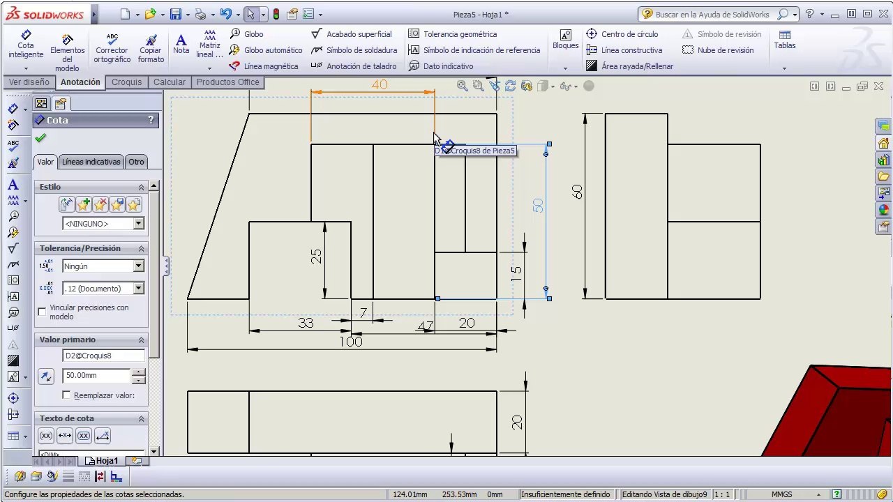This screenshot has width=893, height=502.
Task: Insert a Nota annotation
Action: (181, 45)
